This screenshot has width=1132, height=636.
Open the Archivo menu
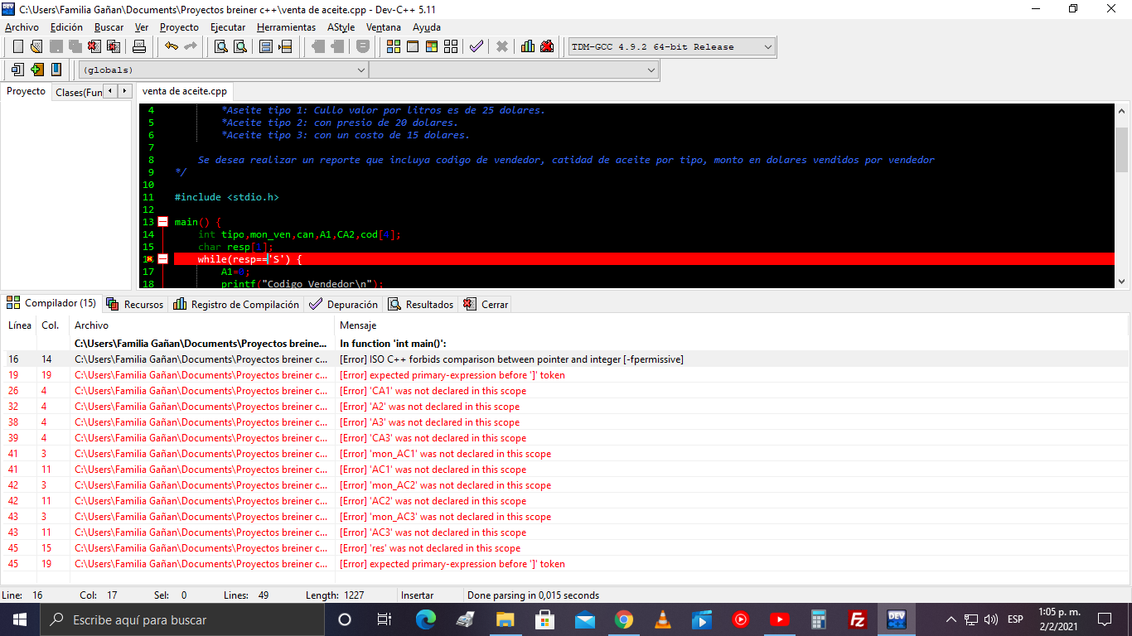(x=22, y=27)
